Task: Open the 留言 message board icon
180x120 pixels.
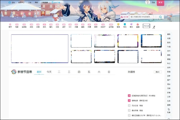Action: (118, 25)
